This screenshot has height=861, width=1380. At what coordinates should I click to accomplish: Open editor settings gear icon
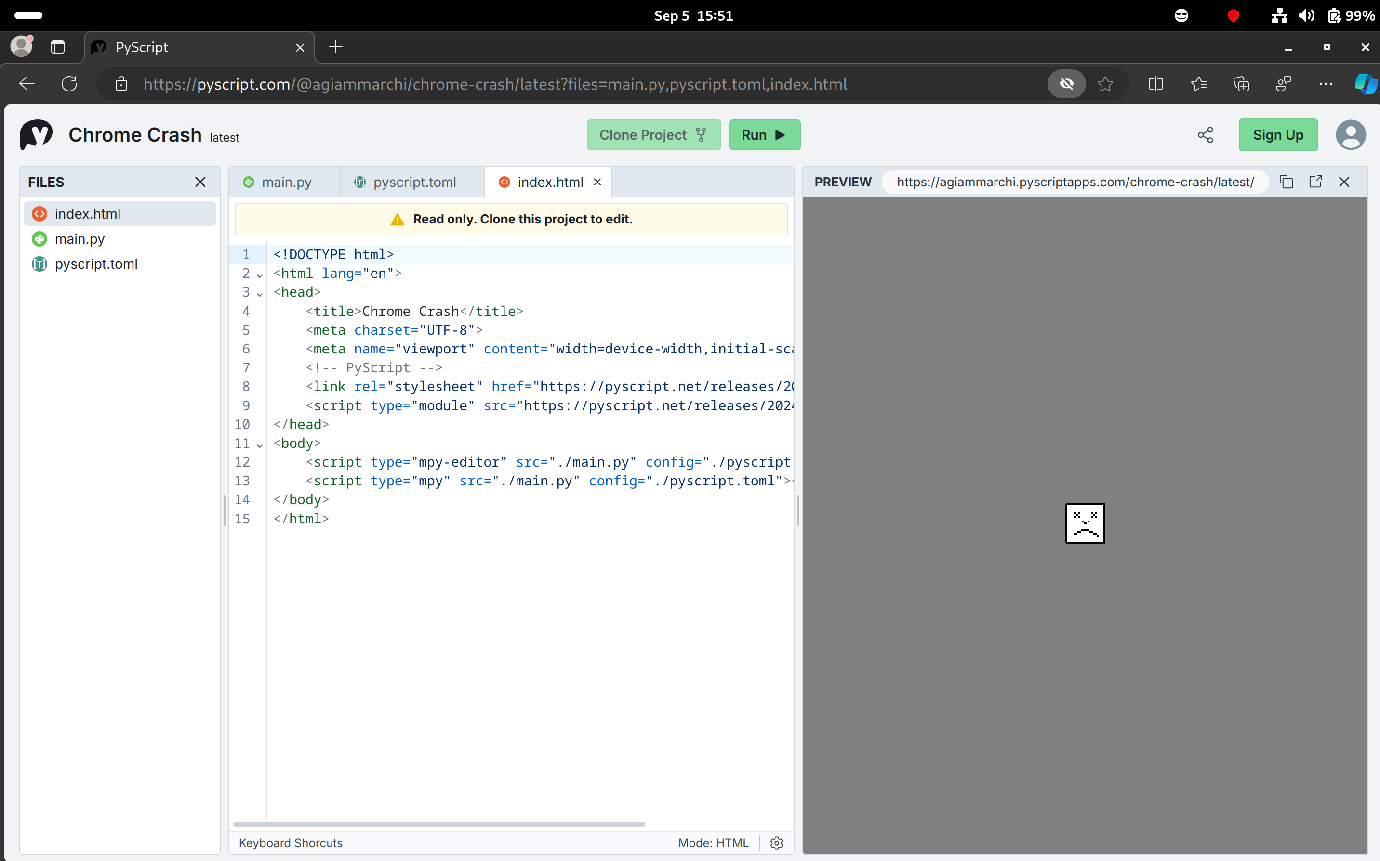(777, 842)
